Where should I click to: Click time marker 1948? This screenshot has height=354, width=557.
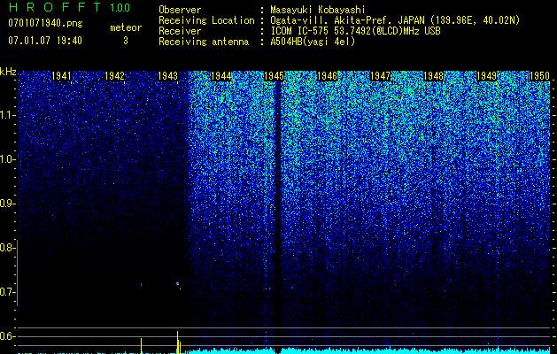tap(434, 76)
